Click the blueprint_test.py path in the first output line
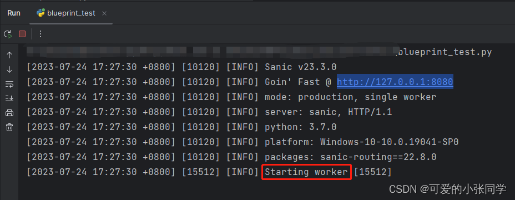515x200 pixels. point(445,52)
